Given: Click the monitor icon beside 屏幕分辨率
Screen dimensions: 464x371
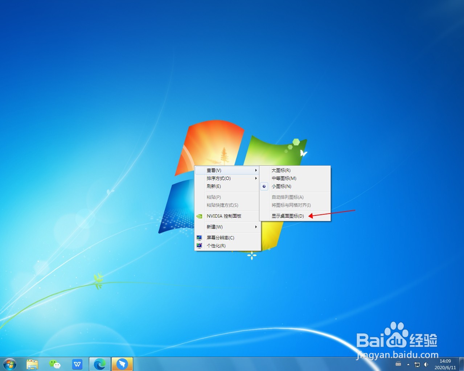Looking at the screenshot, I should 199,238.
